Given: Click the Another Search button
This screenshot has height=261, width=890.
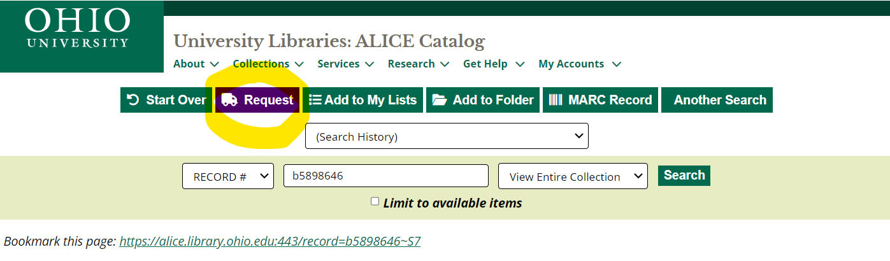Looking at the screenshot, I should point(720,100).
